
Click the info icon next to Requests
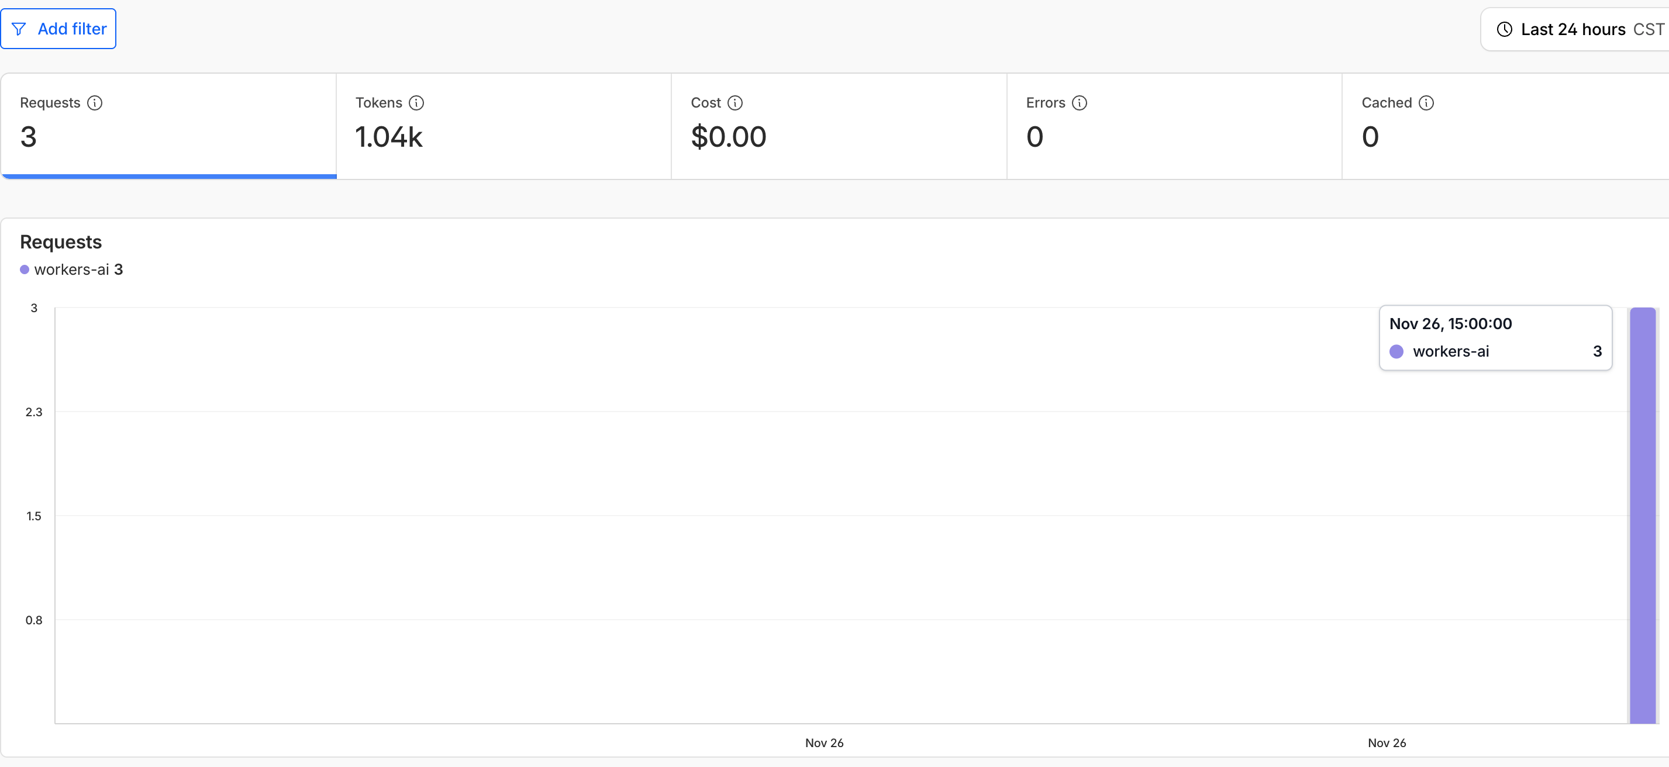tap(95, 103)
